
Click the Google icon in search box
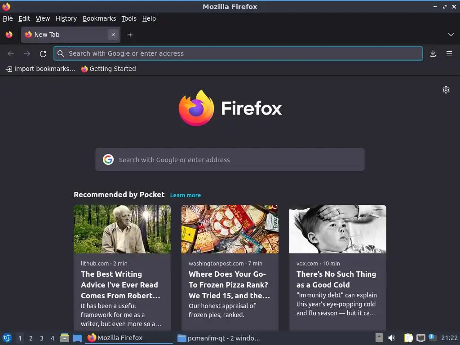coord(108,159)
